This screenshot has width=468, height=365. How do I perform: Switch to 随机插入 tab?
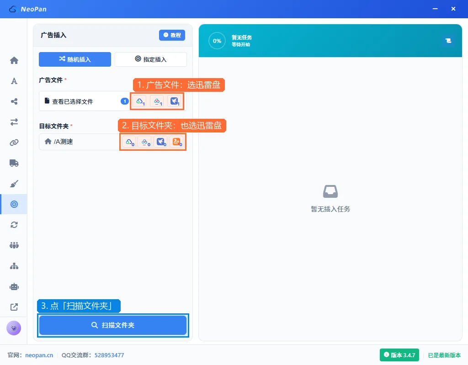point(75,59)
